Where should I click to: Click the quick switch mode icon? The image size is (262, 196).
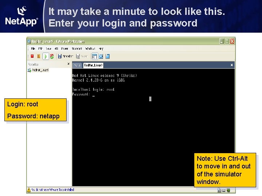108,56
